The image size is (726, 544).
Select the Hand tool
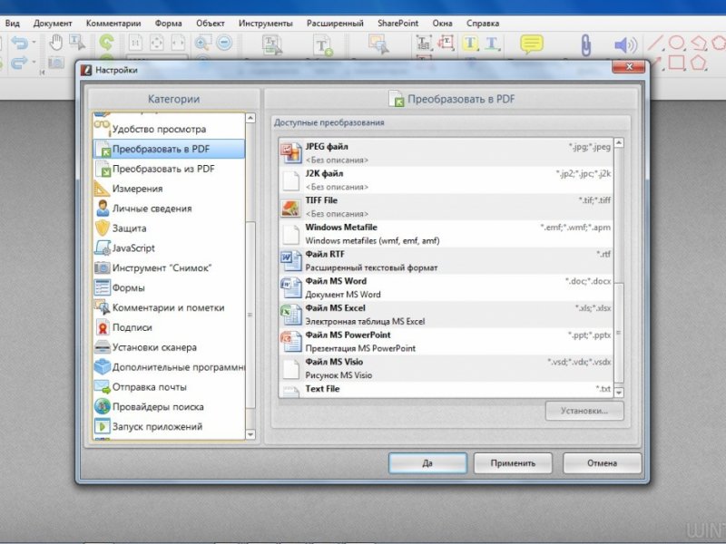(x=56, y=43)
